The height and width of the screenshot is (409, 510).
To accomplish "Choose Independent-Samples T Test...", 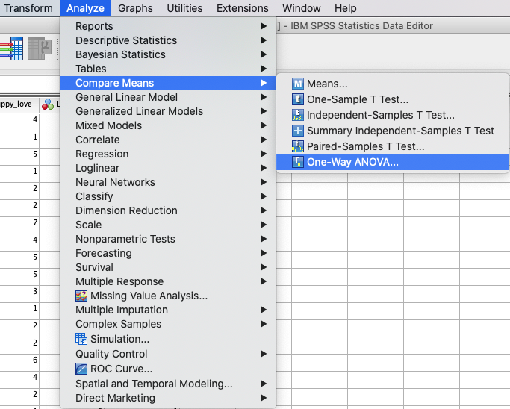I will coord(393,115).
